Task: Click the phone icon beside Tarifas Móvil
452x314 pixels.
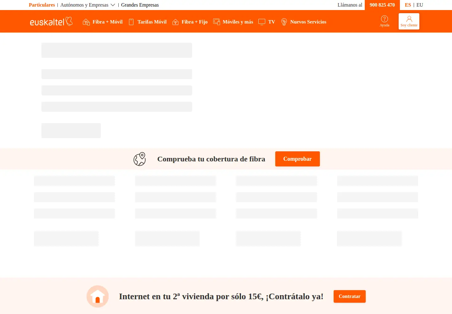Action: [x=131, y=22]
